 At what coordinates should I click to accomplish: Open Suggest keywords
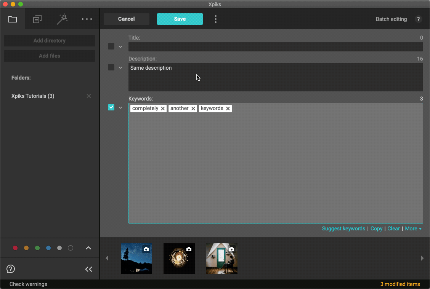click(x=343, y=228)
